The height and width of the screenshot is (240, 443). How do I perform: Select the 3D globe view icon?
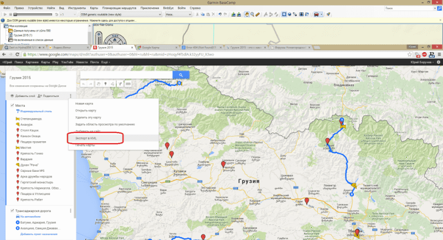[289, 14]
